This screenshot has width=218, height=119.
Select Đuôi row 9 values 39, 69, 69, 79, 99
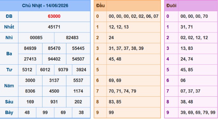[x=198, y=113]
